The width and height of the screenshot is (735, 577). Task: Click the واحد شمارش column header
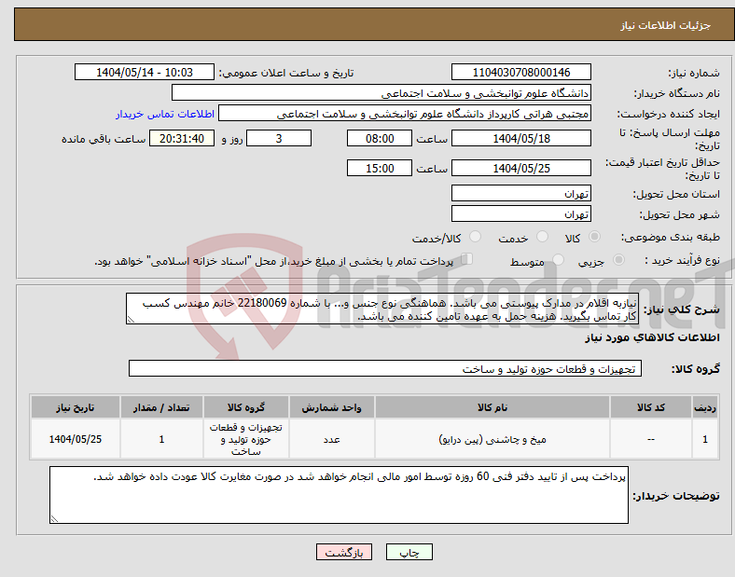click(331, 407)
